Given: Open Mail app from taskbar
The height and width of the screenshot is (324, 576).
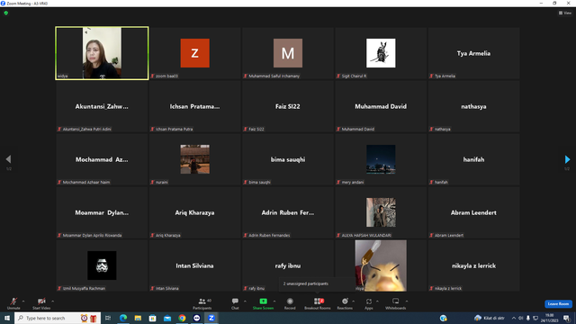Looking at the screenshot, I should [167, 318].
